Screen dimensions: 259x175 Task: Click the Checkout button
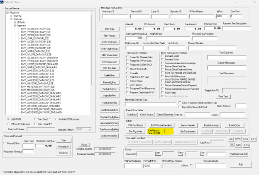coord(132,115)
